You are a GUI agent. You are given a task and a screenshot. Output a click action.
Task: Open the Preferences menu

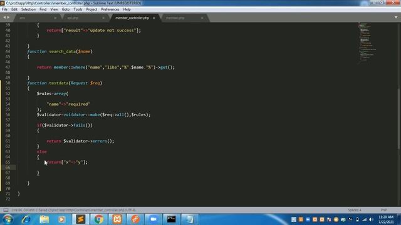(x=110, y=9)
